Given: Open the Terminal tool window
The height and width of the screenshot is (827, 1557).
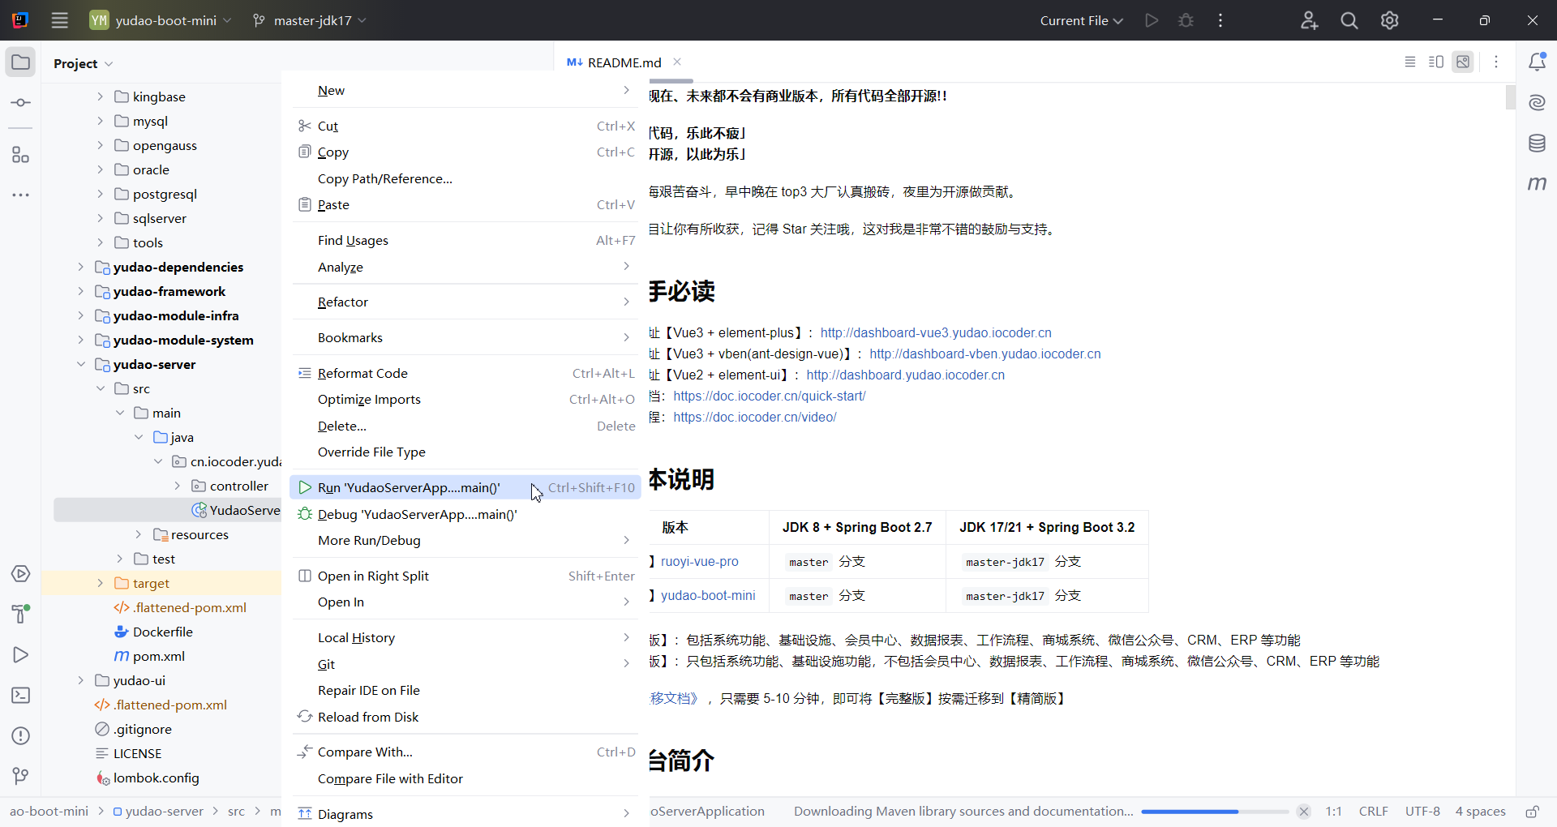Looking at the screenshot, I should [x=20, y=696].
